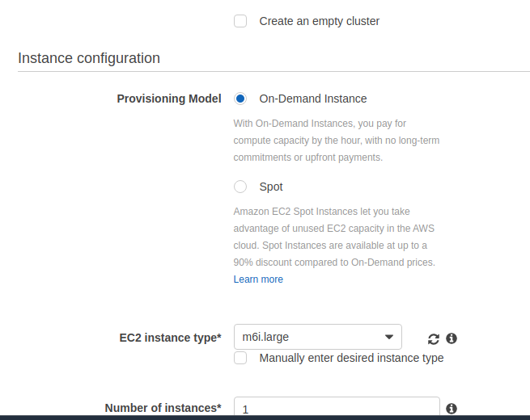Click the caret arrow in instance type dropdown

(389, 337)
